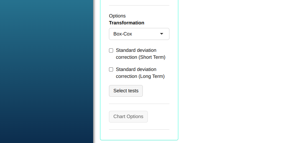Click the Box-Cox text in the combo box
The image size is (290, 143).
pos(123,34)
